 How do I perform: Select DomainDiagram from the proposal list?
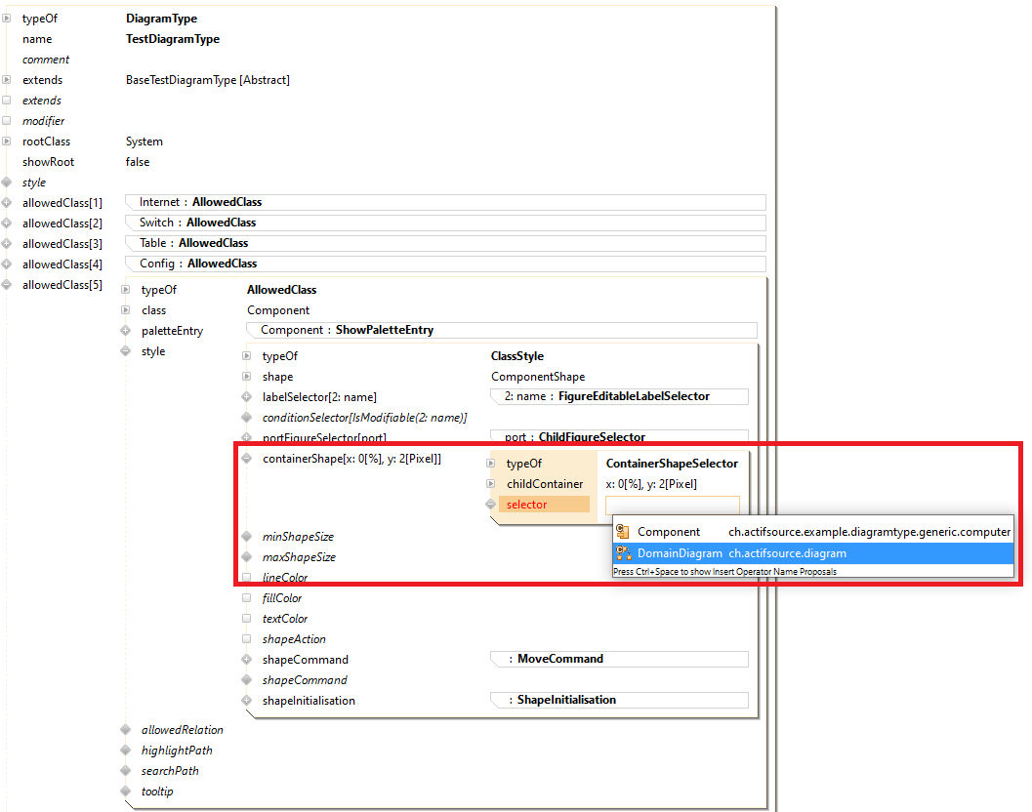click(x=680, y=553)
